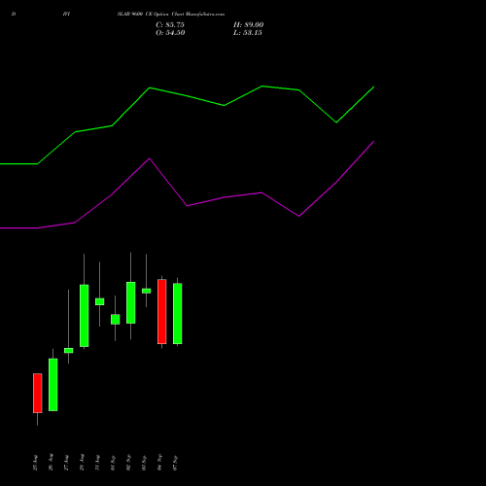Click the 'C: 85.75' close value
Screen dimensions: 486x486
pyautogui.click(x=170, y=25)
